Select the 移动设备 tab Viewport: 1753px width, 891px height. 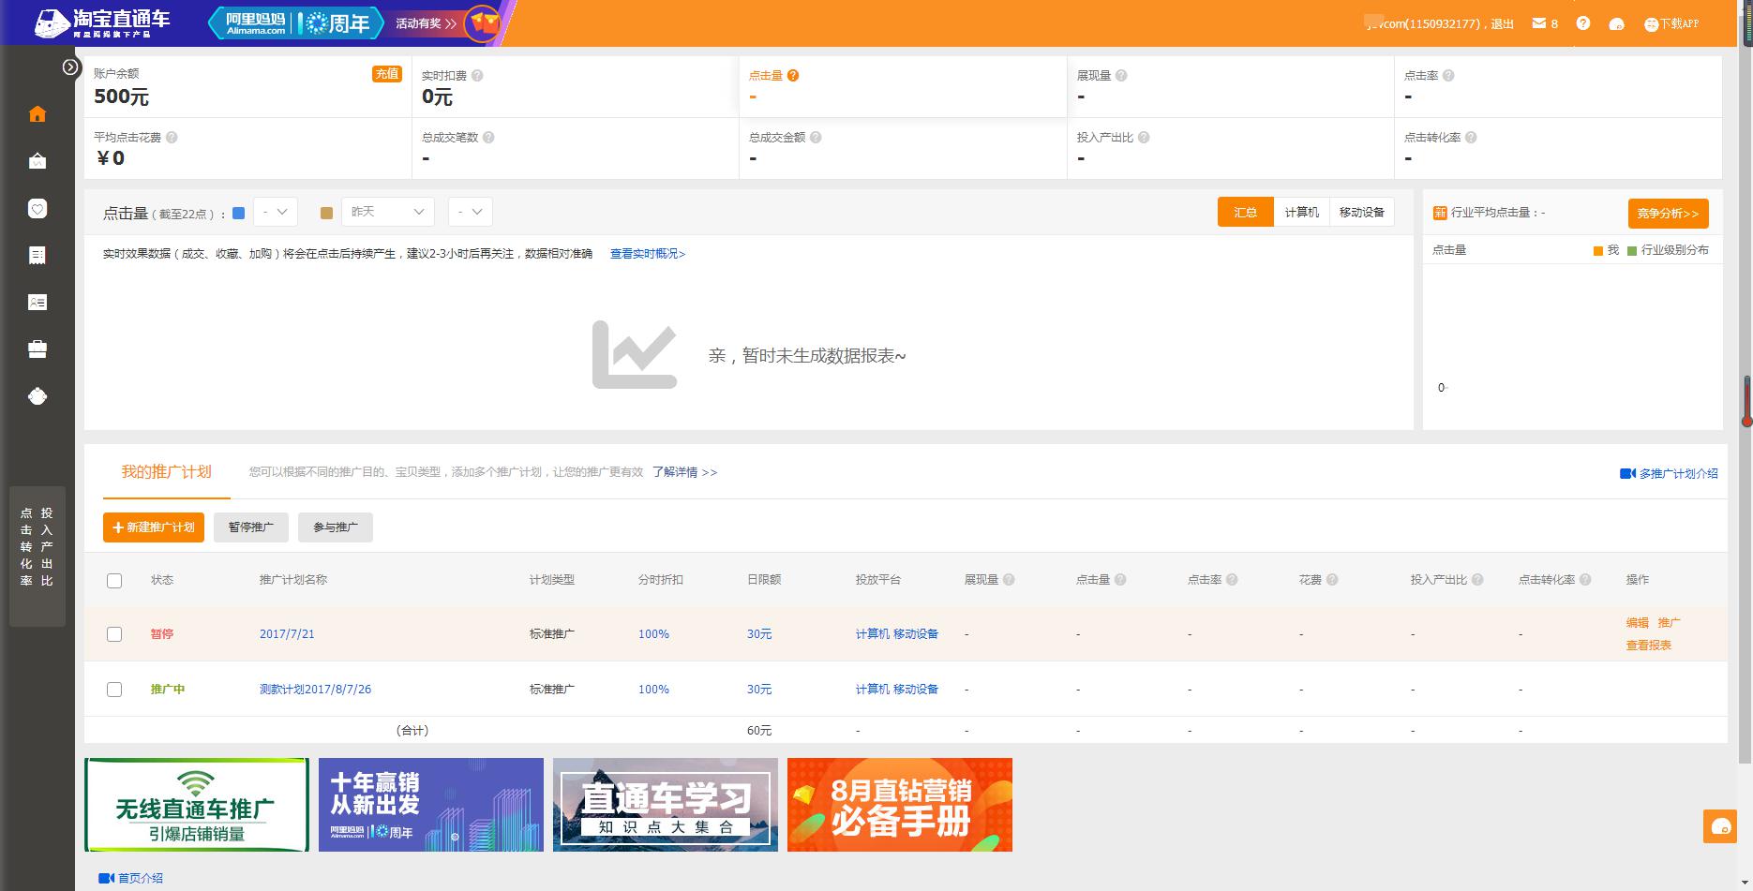[1361, 213]
